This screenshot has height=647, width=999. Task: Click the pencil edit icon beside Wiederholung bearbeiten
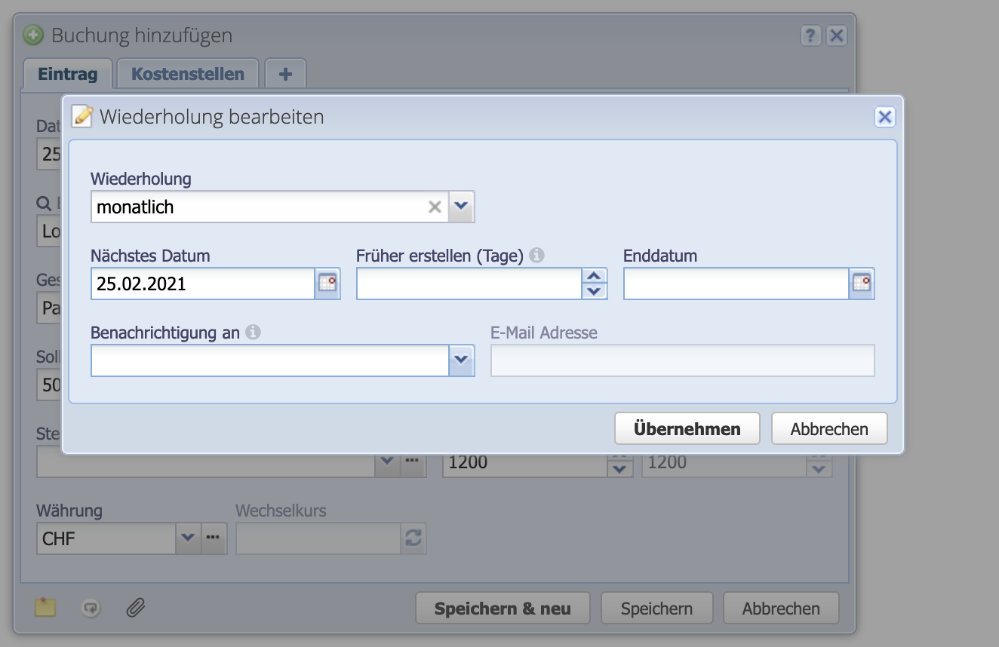point(82,116)
